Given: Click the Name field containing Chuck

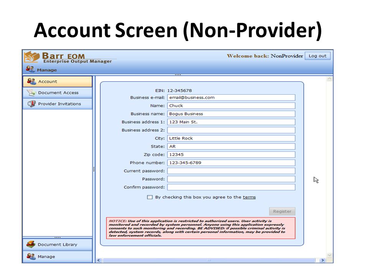Looking at the screenshot, I should 231,106.
